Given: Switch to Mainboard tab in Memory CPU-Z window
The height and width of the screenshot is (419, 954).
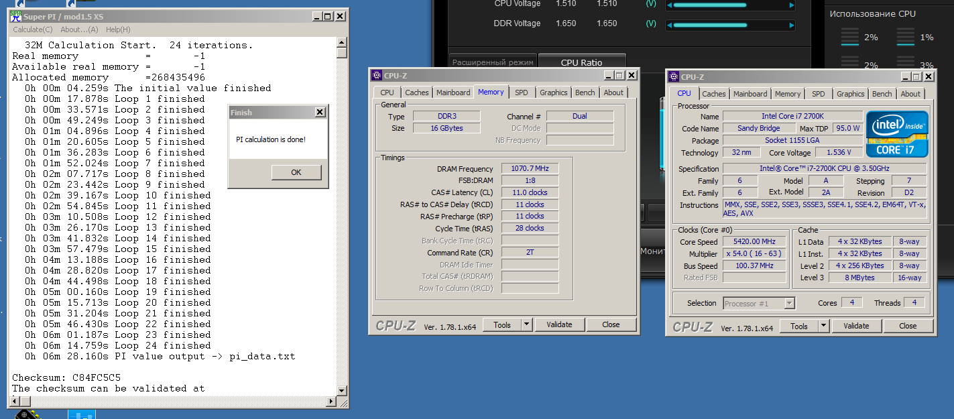Looking at the screenshot, I should (x=453, y=93).
